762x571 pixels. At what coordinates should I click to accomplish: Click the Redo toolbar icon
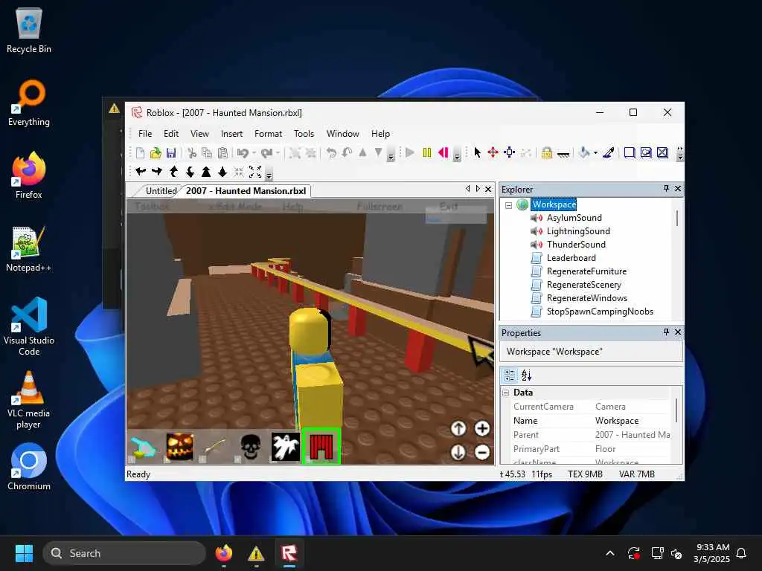pyautogui.click(x=266, y=153)
